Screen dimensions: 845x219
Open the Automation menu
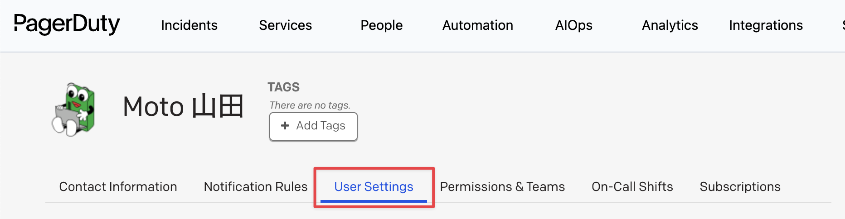pyautogui.click(x=477, y=25)
